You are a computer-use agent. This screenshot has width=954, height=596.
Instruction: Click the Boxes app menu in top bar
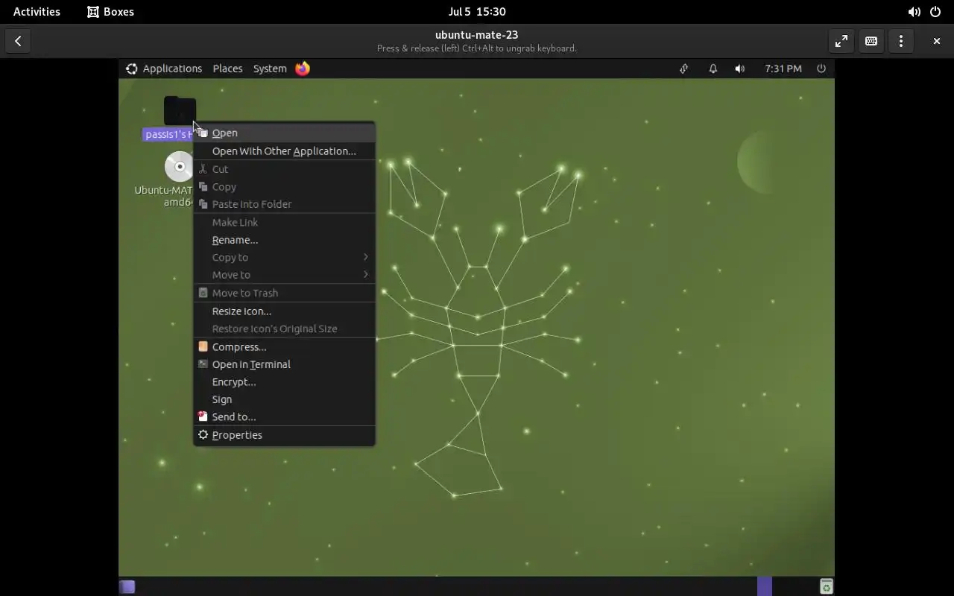[110, 12]
